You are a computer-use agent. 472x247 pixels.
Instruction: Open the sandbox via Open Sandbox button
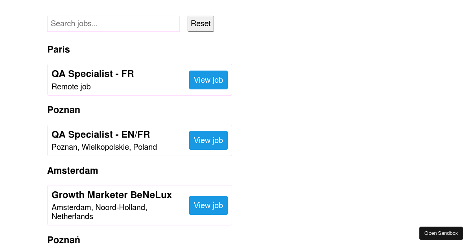441,233
